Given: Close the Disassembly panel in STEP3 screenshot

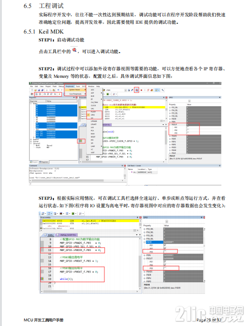Looking at the screenshot, I should point(140,217).
